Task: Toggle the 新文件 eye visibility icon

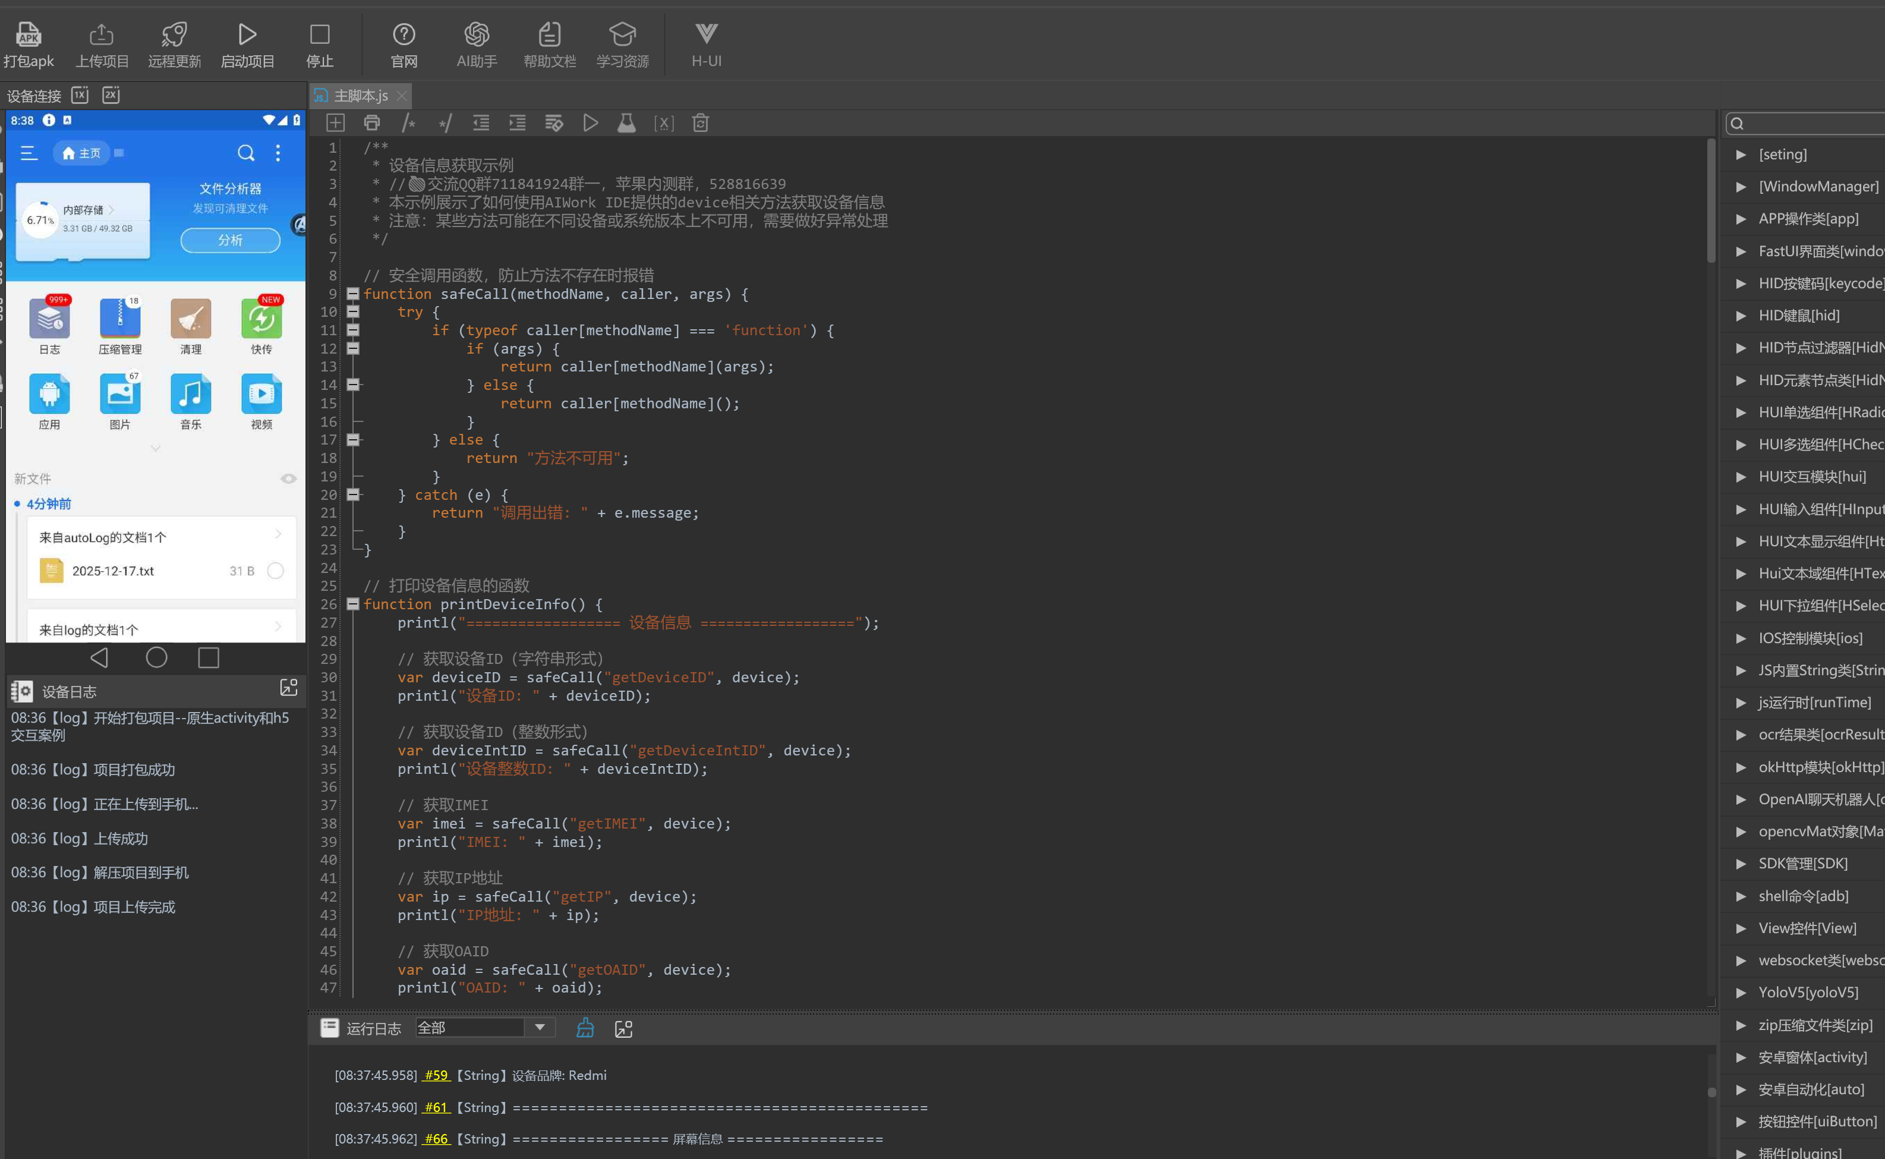Action: click(288, 478)
